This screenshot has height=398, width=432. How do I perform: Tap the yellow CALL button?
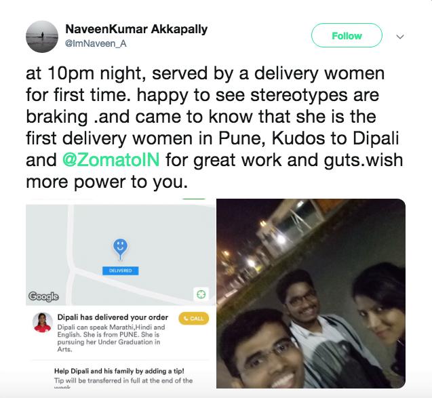(194, 319)
